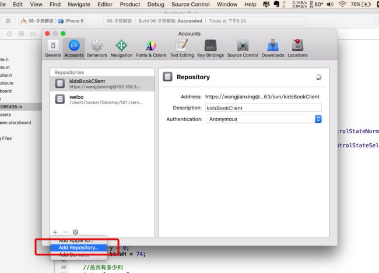Select the DRE435.m file in navigator
Viewport: 379px width, 273px height.
[x=20, y=107]
